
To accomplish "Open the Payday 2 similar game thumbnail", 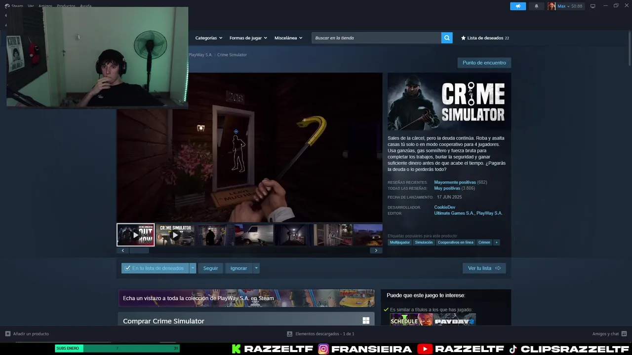I will click(455, 319).
